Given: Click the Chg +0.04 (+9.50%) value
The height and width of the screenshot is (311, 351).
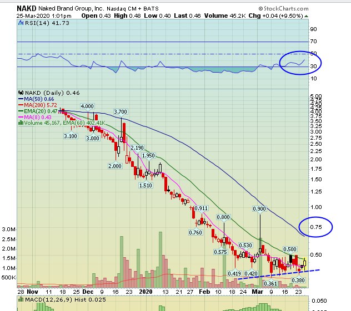Looking at the screenshot, I should tap(275, 16).
